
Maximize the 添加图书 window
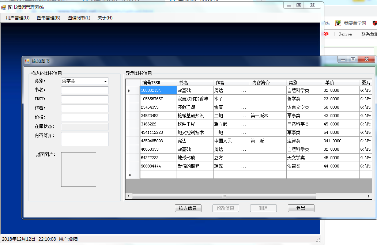[x=353, y=59]
